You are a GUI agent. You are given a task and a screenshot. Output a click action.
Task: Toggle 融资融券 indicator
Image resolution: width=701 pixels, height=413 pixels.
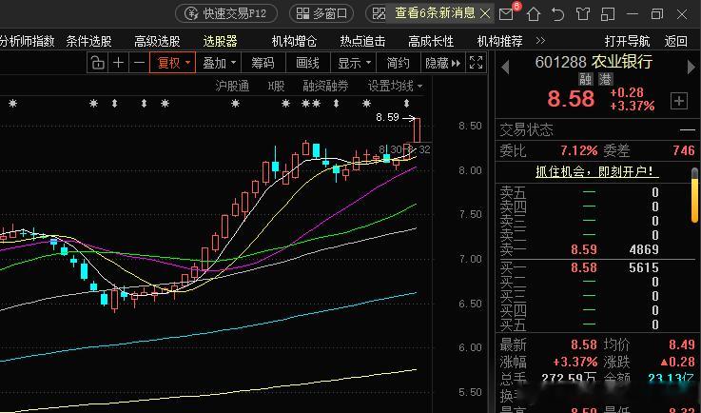pyautogui.click(x=325, y=86)
